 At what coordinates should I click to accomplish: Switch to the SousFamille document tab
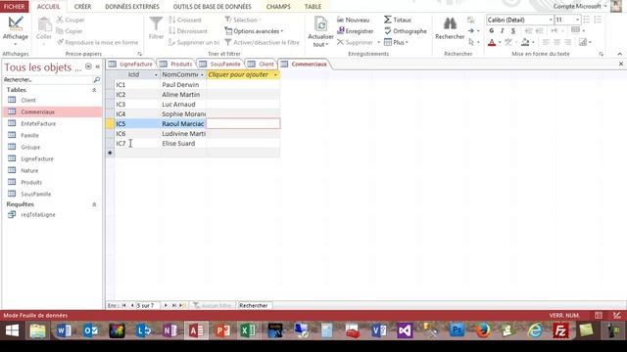tap(220, 64)
